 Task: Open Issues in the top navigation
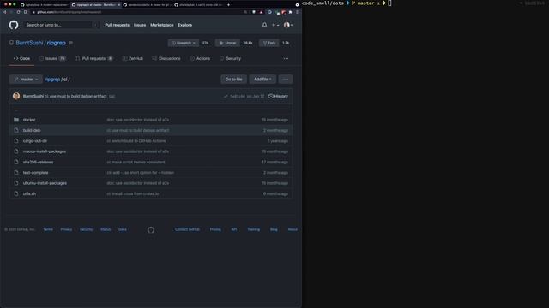(140, 25)
